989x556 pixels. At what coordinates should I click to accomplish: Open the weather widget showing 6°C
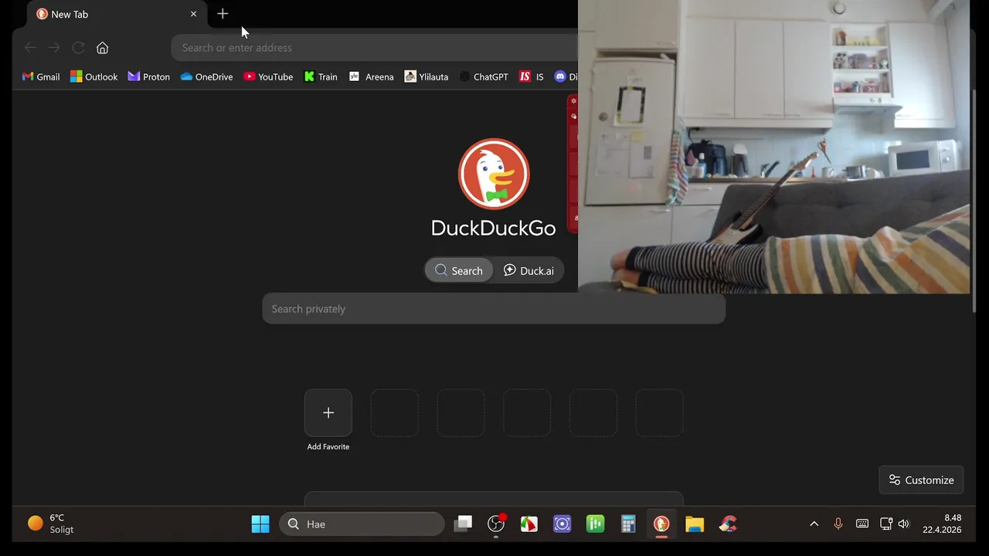pos(51,524)
